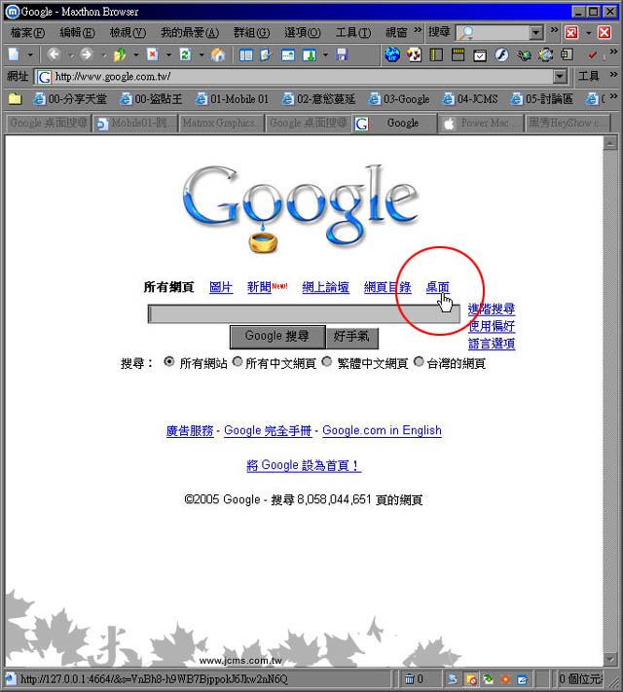The height and width of the screenshot is (692, 623).
Task: Open the address bar URL dropdown
Action: coord(560,77)
